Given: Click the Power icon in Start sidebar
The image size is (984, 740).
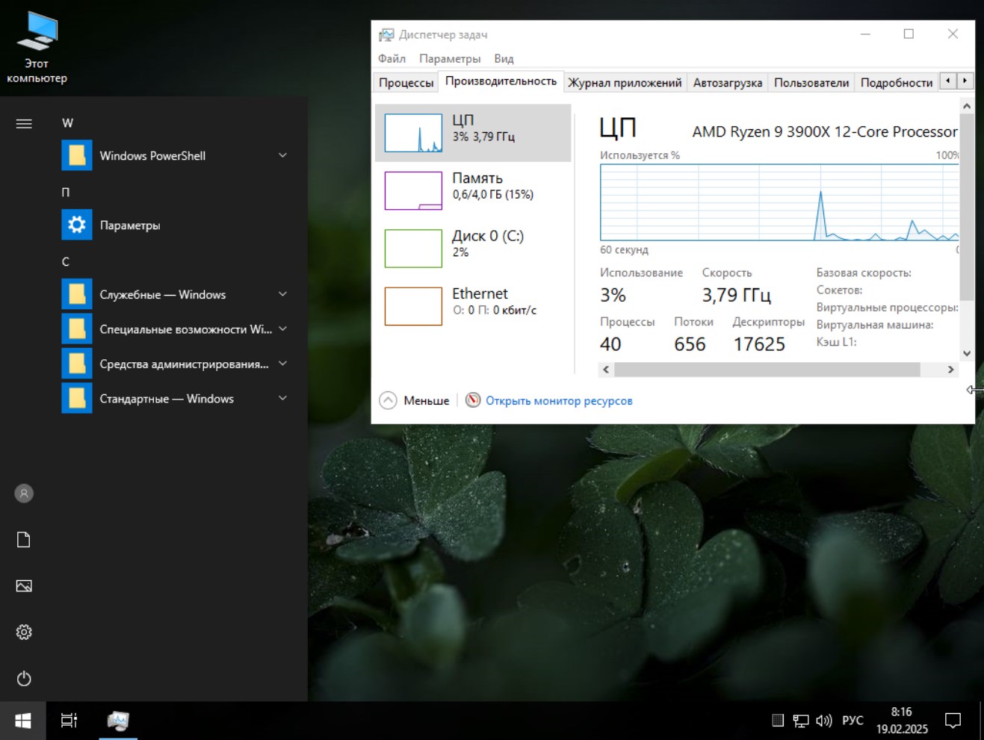Looking at the screenshot, I should (24, 679).
